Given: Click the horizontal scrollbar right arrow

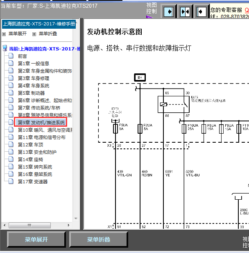Looking at the screenshot, I should (69, 225).
